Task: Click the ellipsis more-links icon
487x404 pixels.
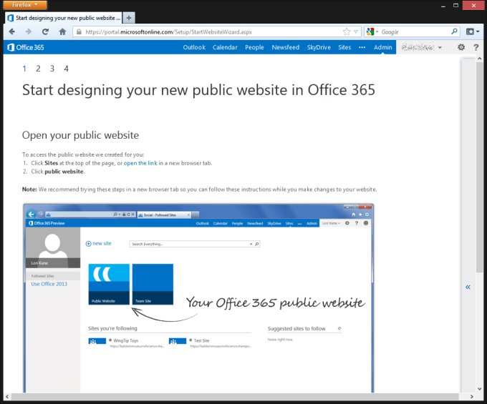Action: [362, 47]
